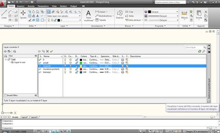Switch to the Vista ribbon tab
This screenshot has width=220, height=133.
coord(54,6)
